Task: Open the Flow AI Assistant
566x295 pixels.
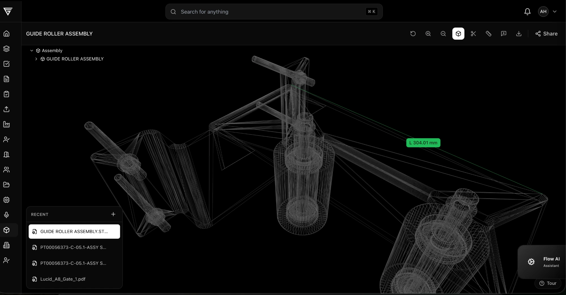Action: 542,262
